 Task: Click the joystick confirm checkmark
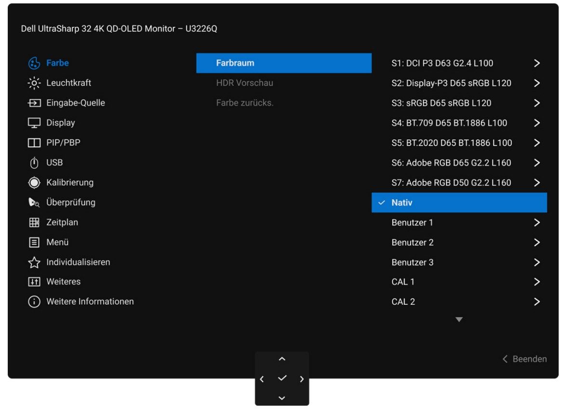(x=282, y=378)
